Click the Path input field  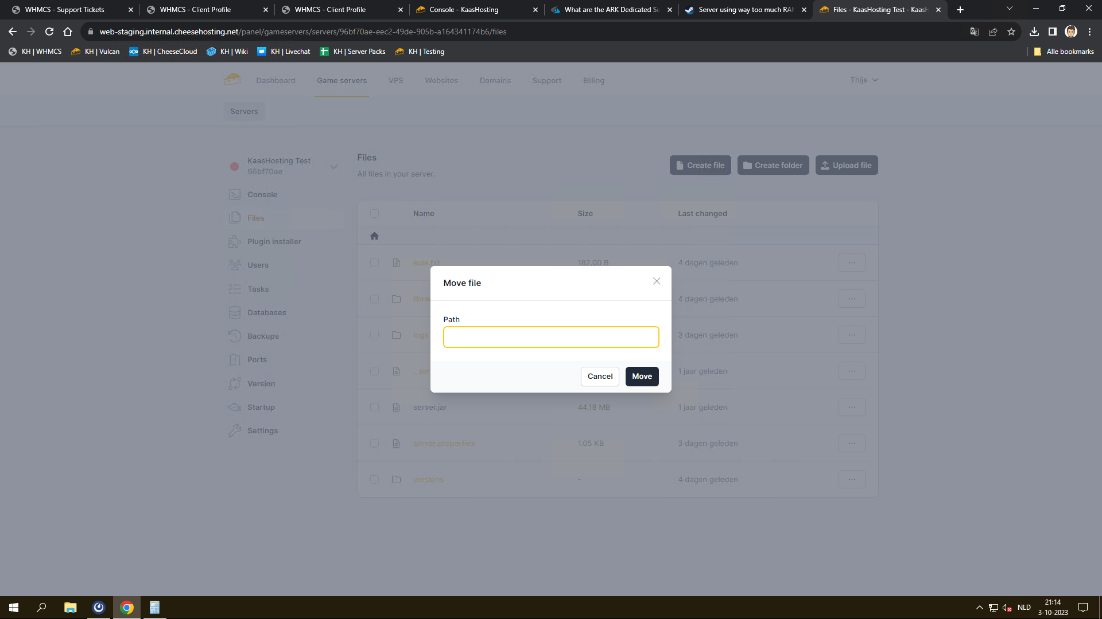[x=550, y=337]
